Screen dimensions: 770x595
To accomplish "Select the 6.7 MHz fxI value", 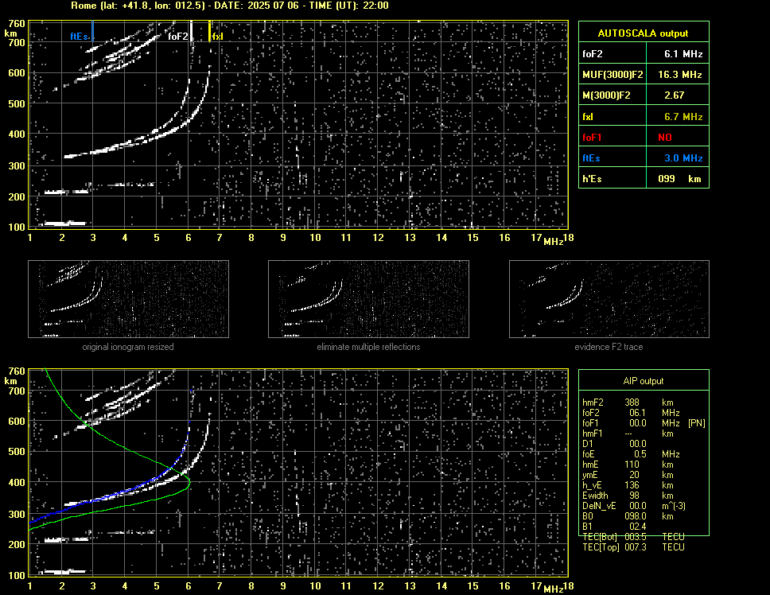I will pyautogui.click(x=683, y=117).
